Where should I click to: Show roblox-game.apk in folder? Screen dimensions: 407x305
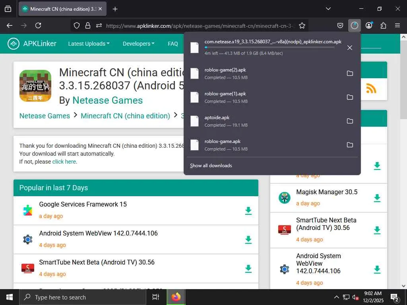point(350,145)
